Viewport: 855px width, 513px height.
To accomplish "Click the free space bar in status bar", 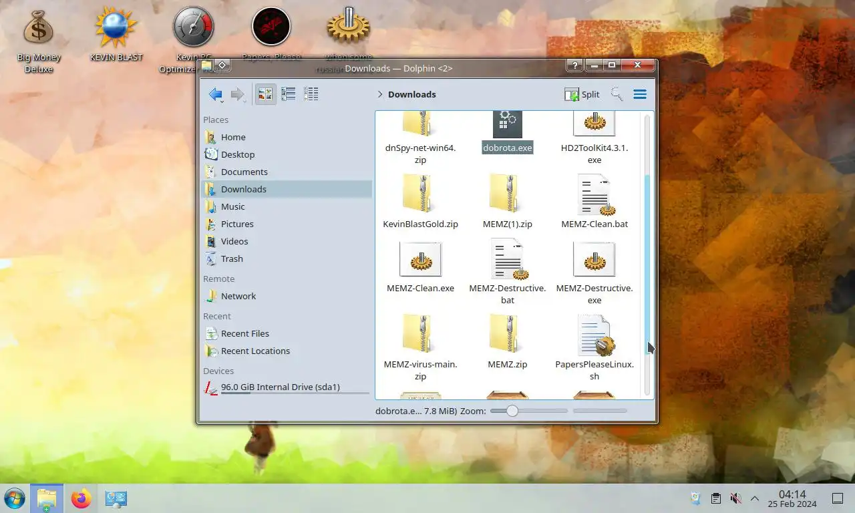I will (600, 411).
